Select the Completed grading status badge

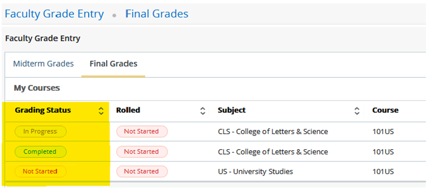[x=40, y=152]
